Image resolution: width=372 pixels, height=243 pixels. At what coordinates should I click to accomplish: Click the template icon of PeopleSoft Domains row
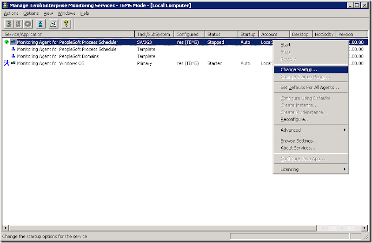(13, 56)
